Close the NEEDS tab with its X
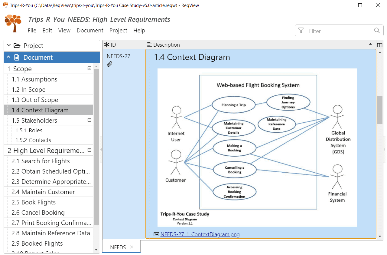Screen dimensions: 387x255 coord(132,247)
